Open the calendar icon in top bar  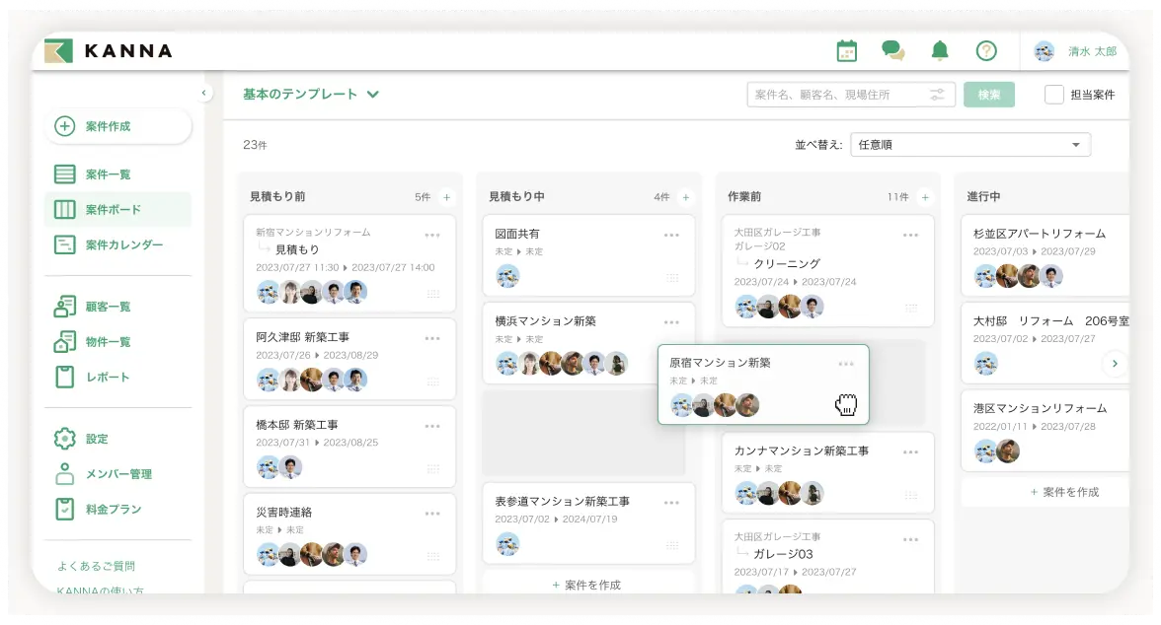[846, 51]
